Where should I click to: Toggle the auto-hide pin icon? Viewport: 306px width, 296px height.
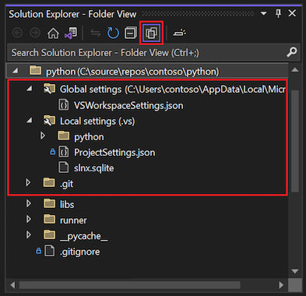[279, 13]
